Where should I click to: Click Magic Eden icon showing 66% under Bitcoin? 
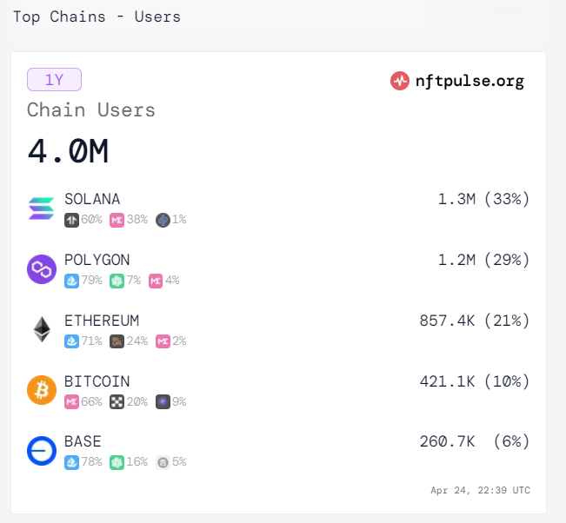click(71, 402)
